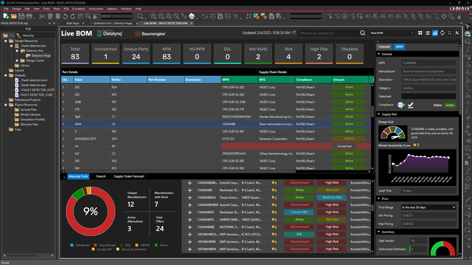Click the Datasheet field in General

click(428, 96)
